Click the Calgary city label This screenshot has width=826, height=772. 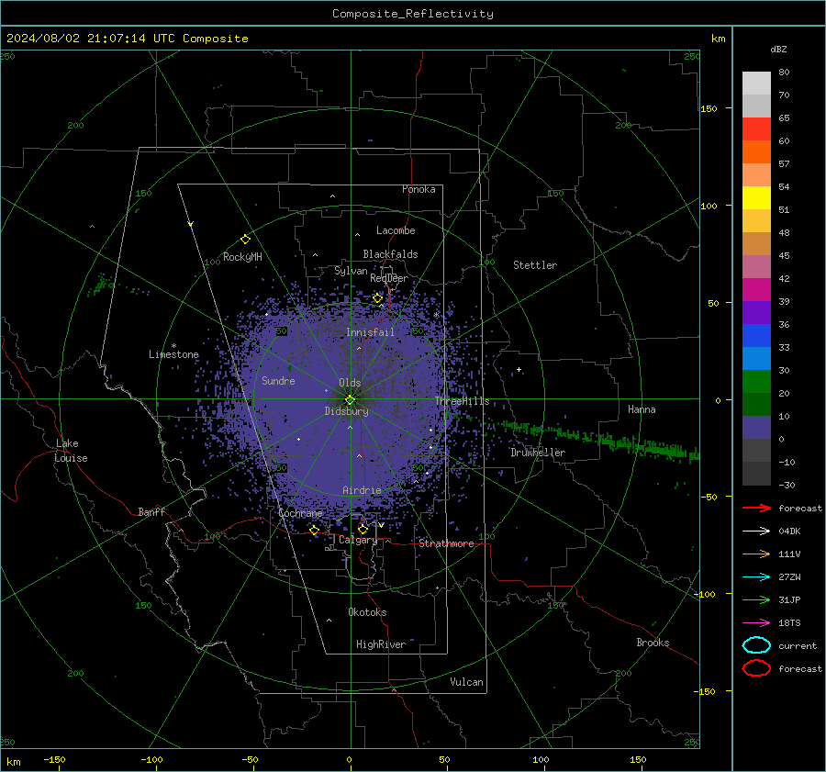click(x=358, y=540)
